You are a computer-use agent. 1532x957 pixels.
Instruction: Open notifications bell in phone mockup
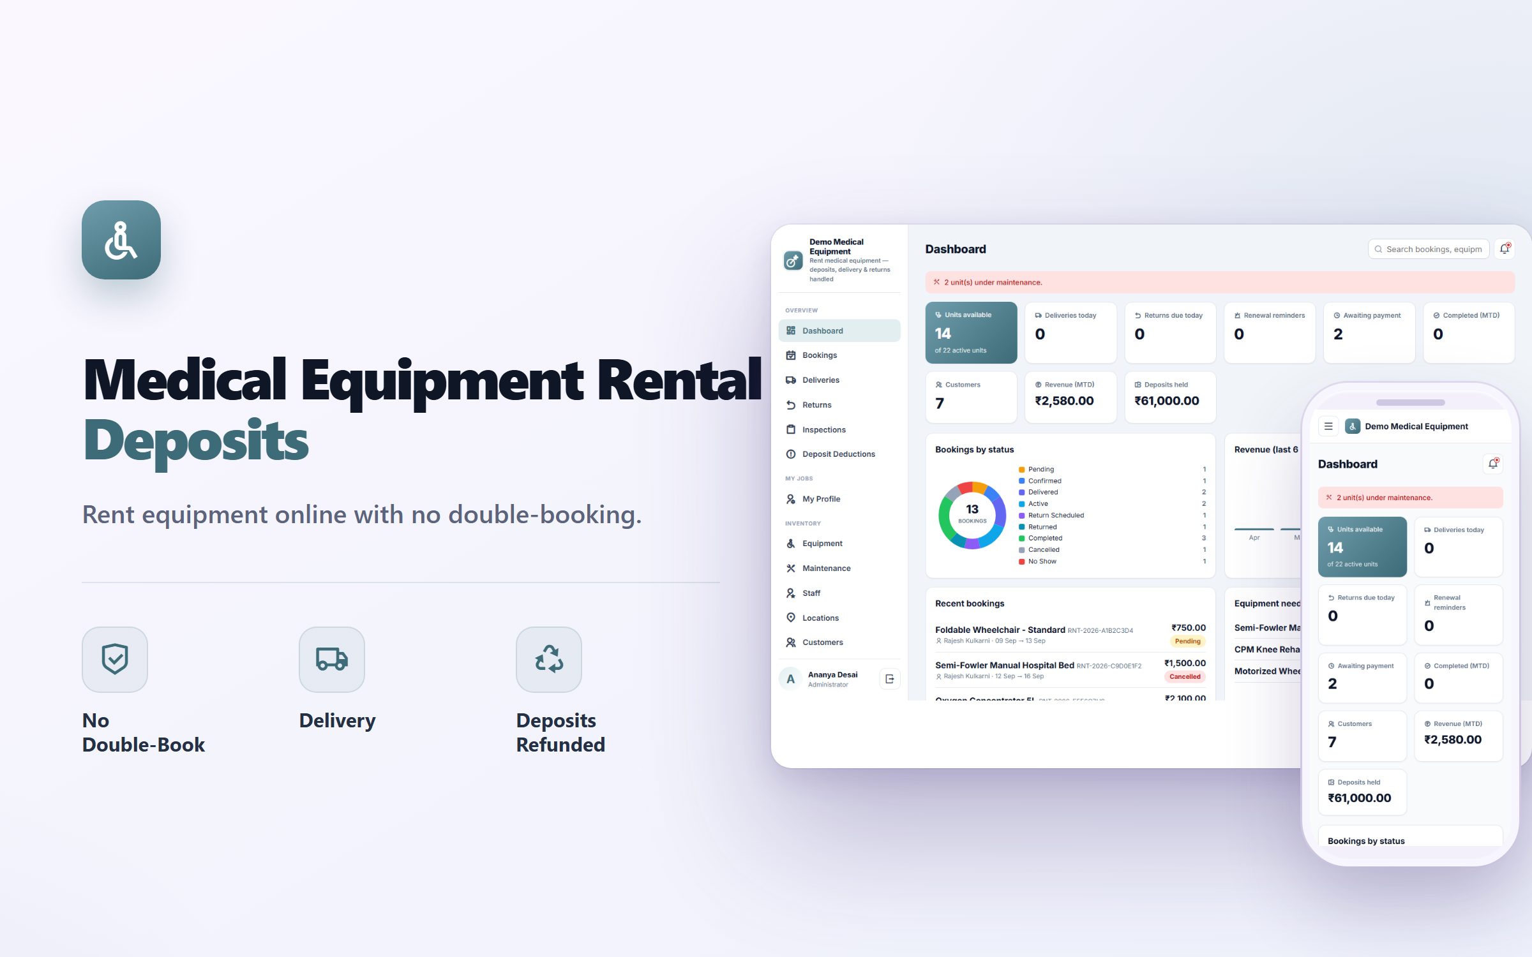coord(1492,464)
